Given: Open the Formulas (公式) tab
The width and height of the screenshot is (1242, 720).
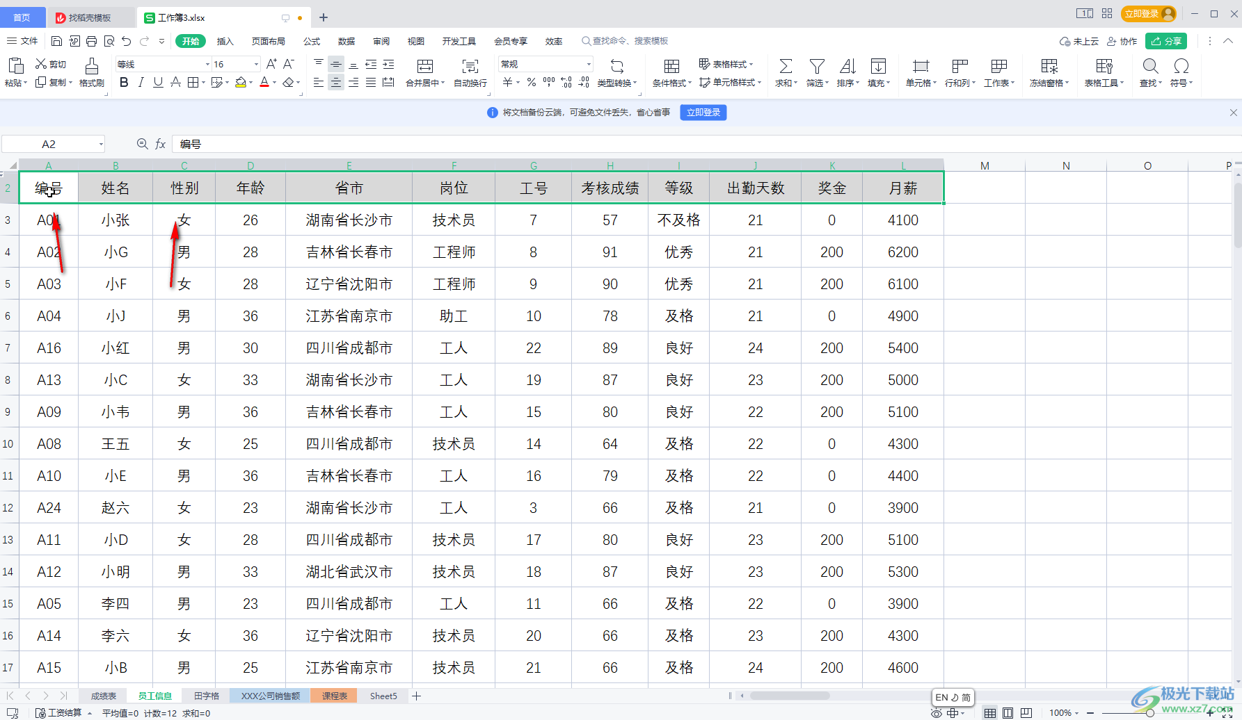Looking at the screenshot, I should pyautogui.click(x=312, y=41).
